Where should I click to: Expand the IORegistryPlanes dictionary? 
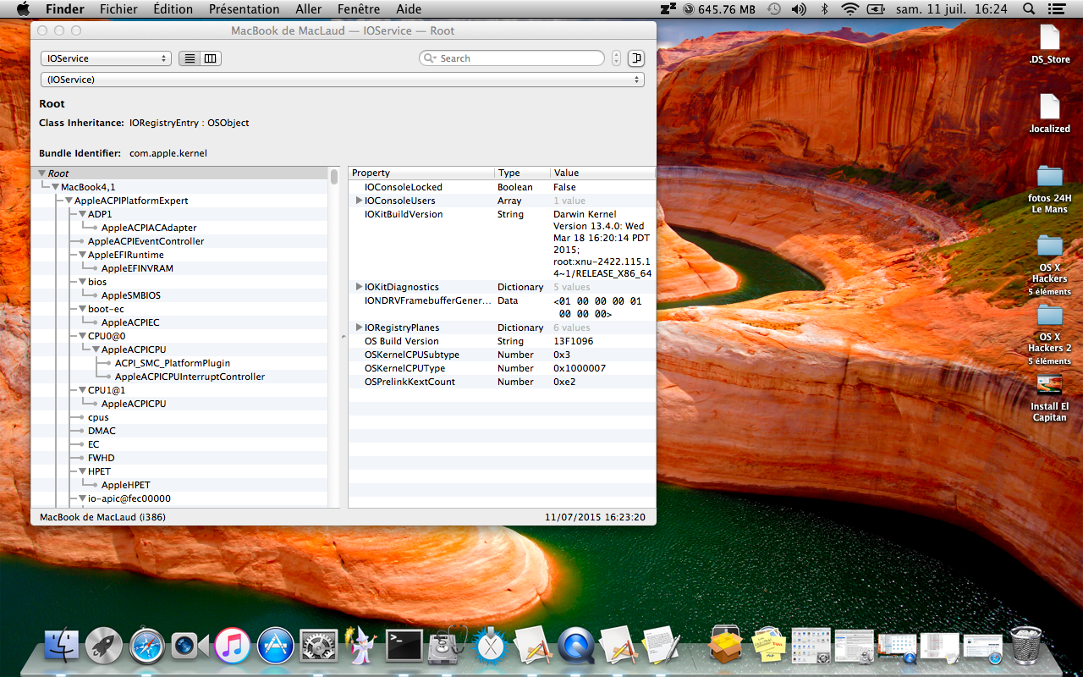click(360, 327)
